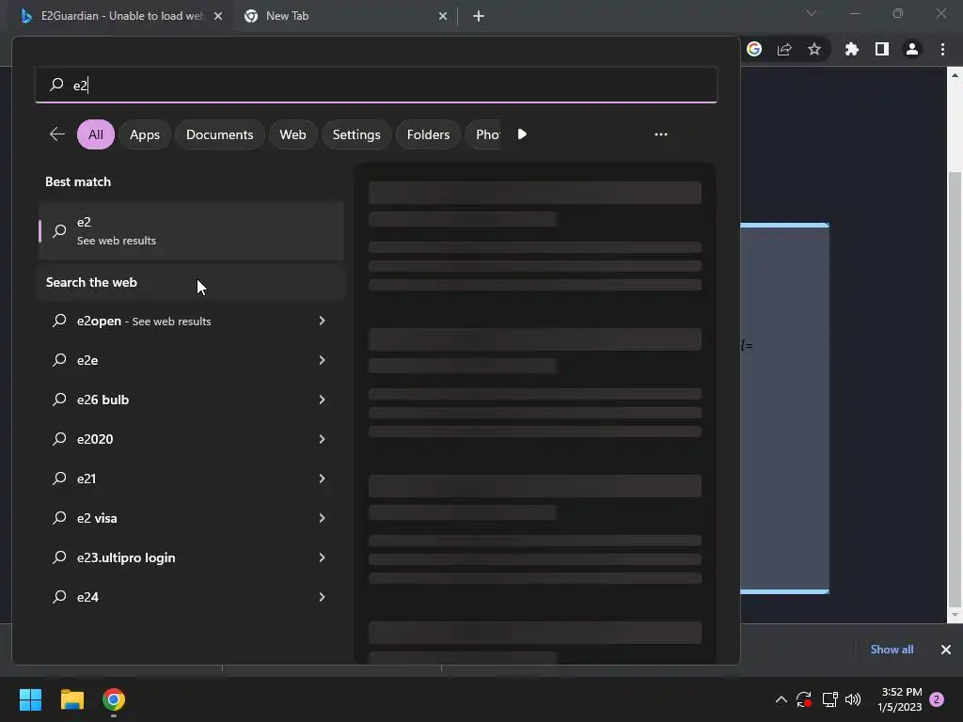963x722 pixels.
Task: Close the Chrome downloads bar
Action: coord(946,649)
